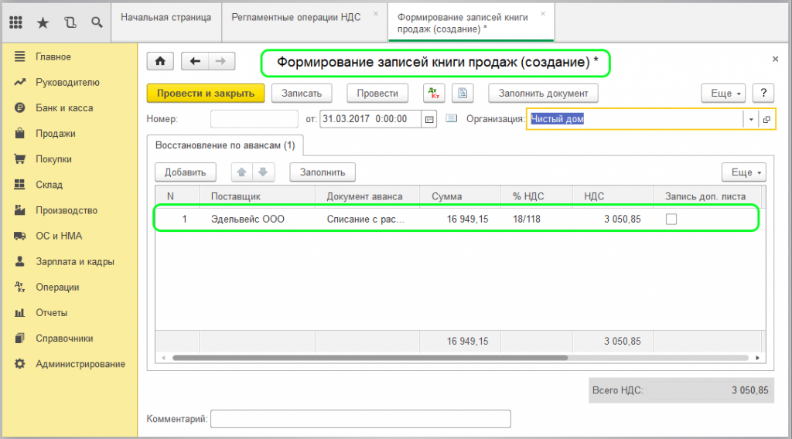Click the Комментарий input field
This screenshot has width=792, height=439.
click(360, 419)
